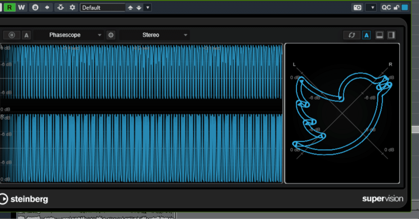
Task: Toggle the green Read Automation R button
Action: (9, 7)
